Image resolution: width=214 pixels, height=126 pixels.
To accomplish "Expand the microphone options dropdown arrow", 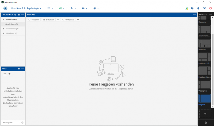I will click(x=75, y=8).
